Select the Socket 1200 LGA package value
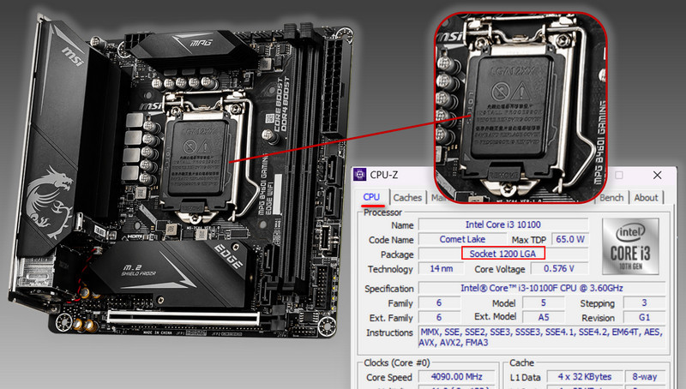The image size is (686, 389). (503, 254)
